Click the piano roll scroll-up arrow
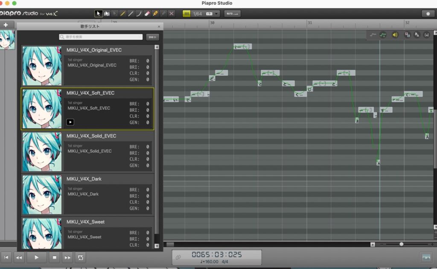This screenshot has width=437, height=269. pos(435,32)
